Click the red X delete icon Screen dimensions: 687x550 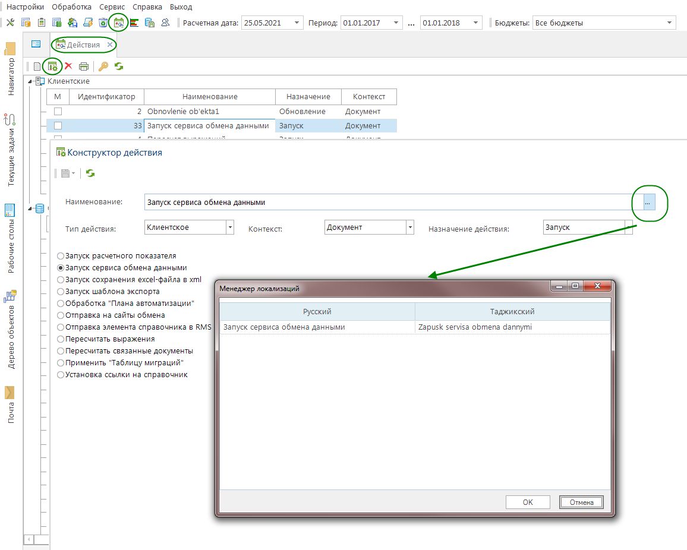[68, 67]
